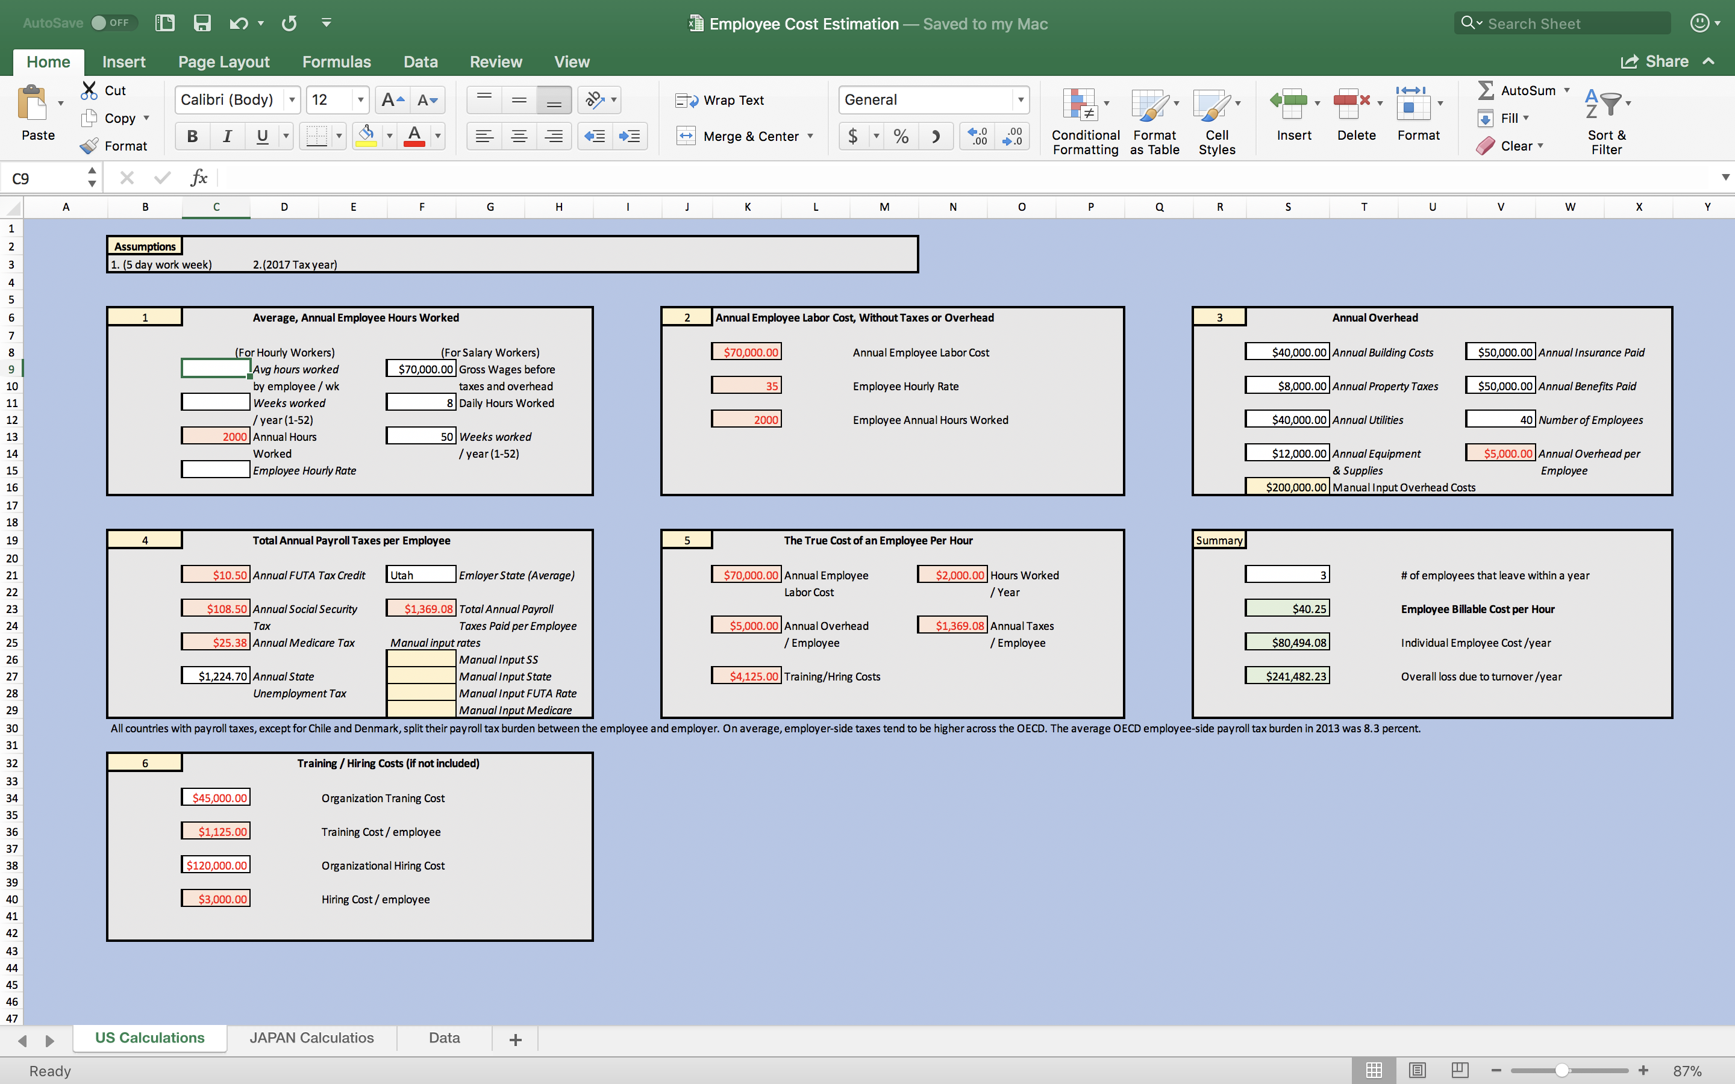The width and height of the screenshot is (1735, 1084).
Task: Toggle the AutoSave switch
Action: 110,23
